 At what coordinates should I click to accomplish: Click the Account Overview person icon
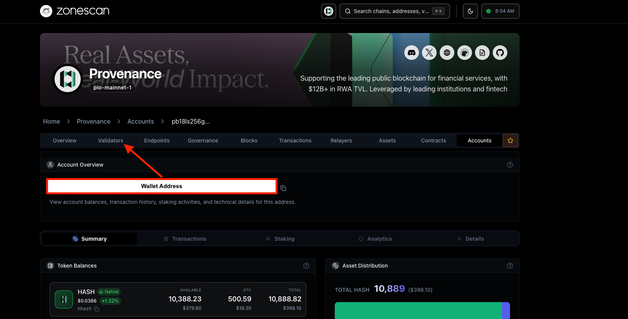click(x=50, y=165)
